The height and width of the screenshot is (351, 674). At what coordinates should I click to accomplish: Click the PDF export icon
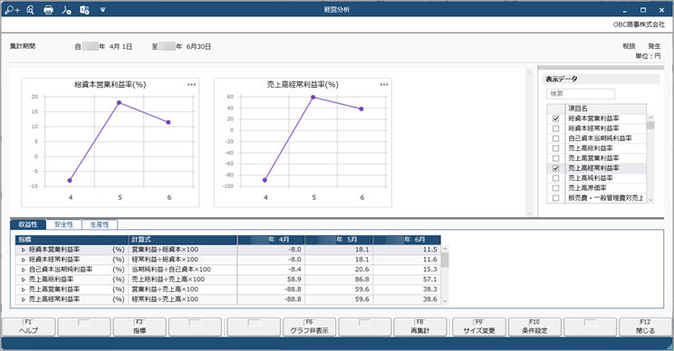(66, 9)
